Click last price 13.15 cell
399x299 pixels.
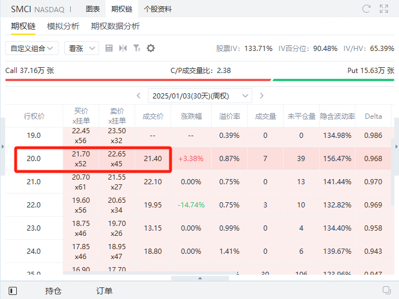(153, 228)
